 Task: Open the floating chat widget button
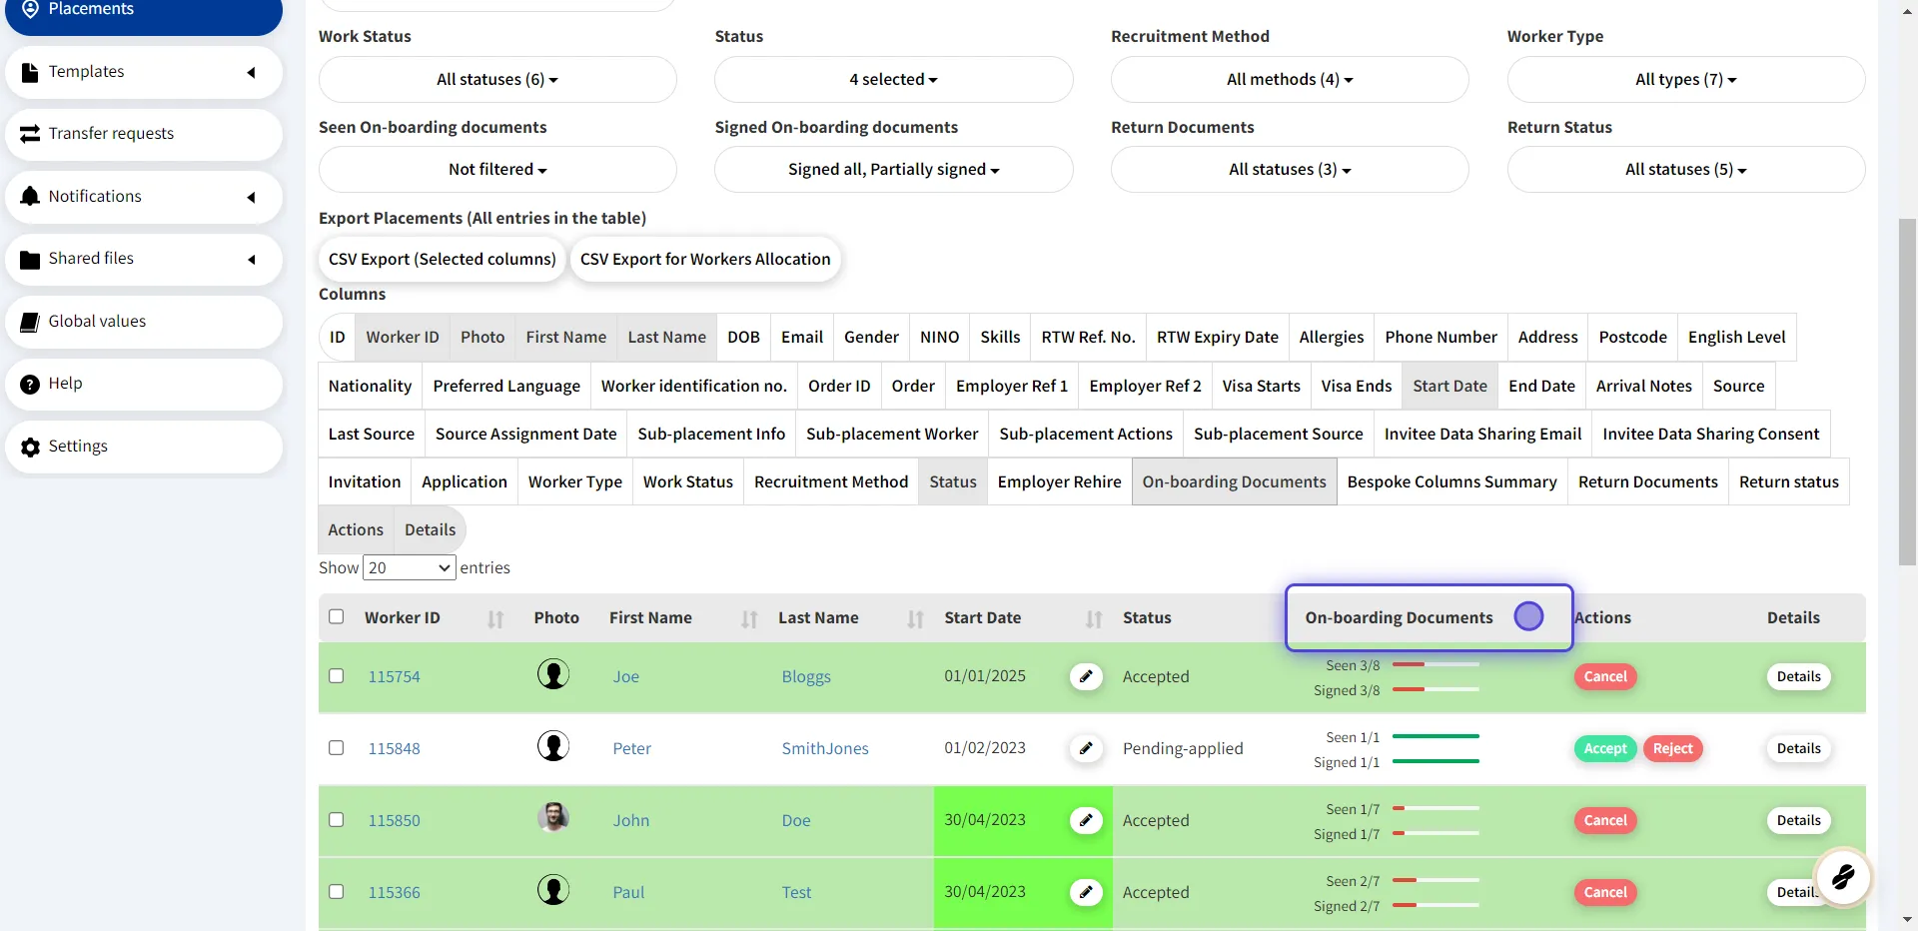tap(1843, 877)
